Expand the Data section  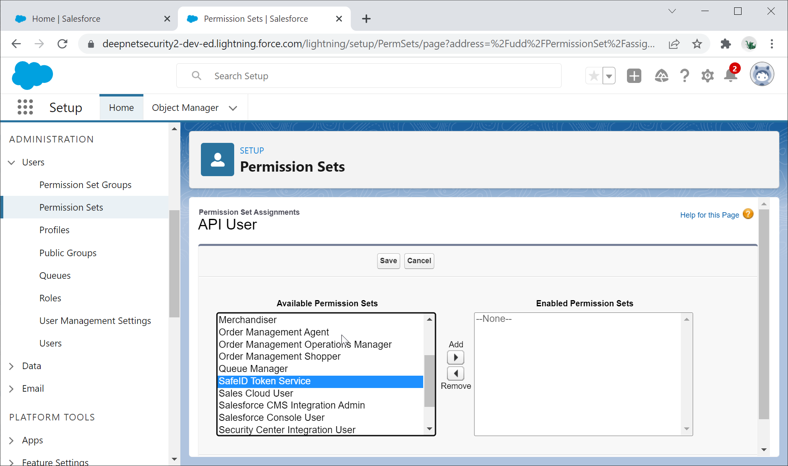tap(12, 366)
